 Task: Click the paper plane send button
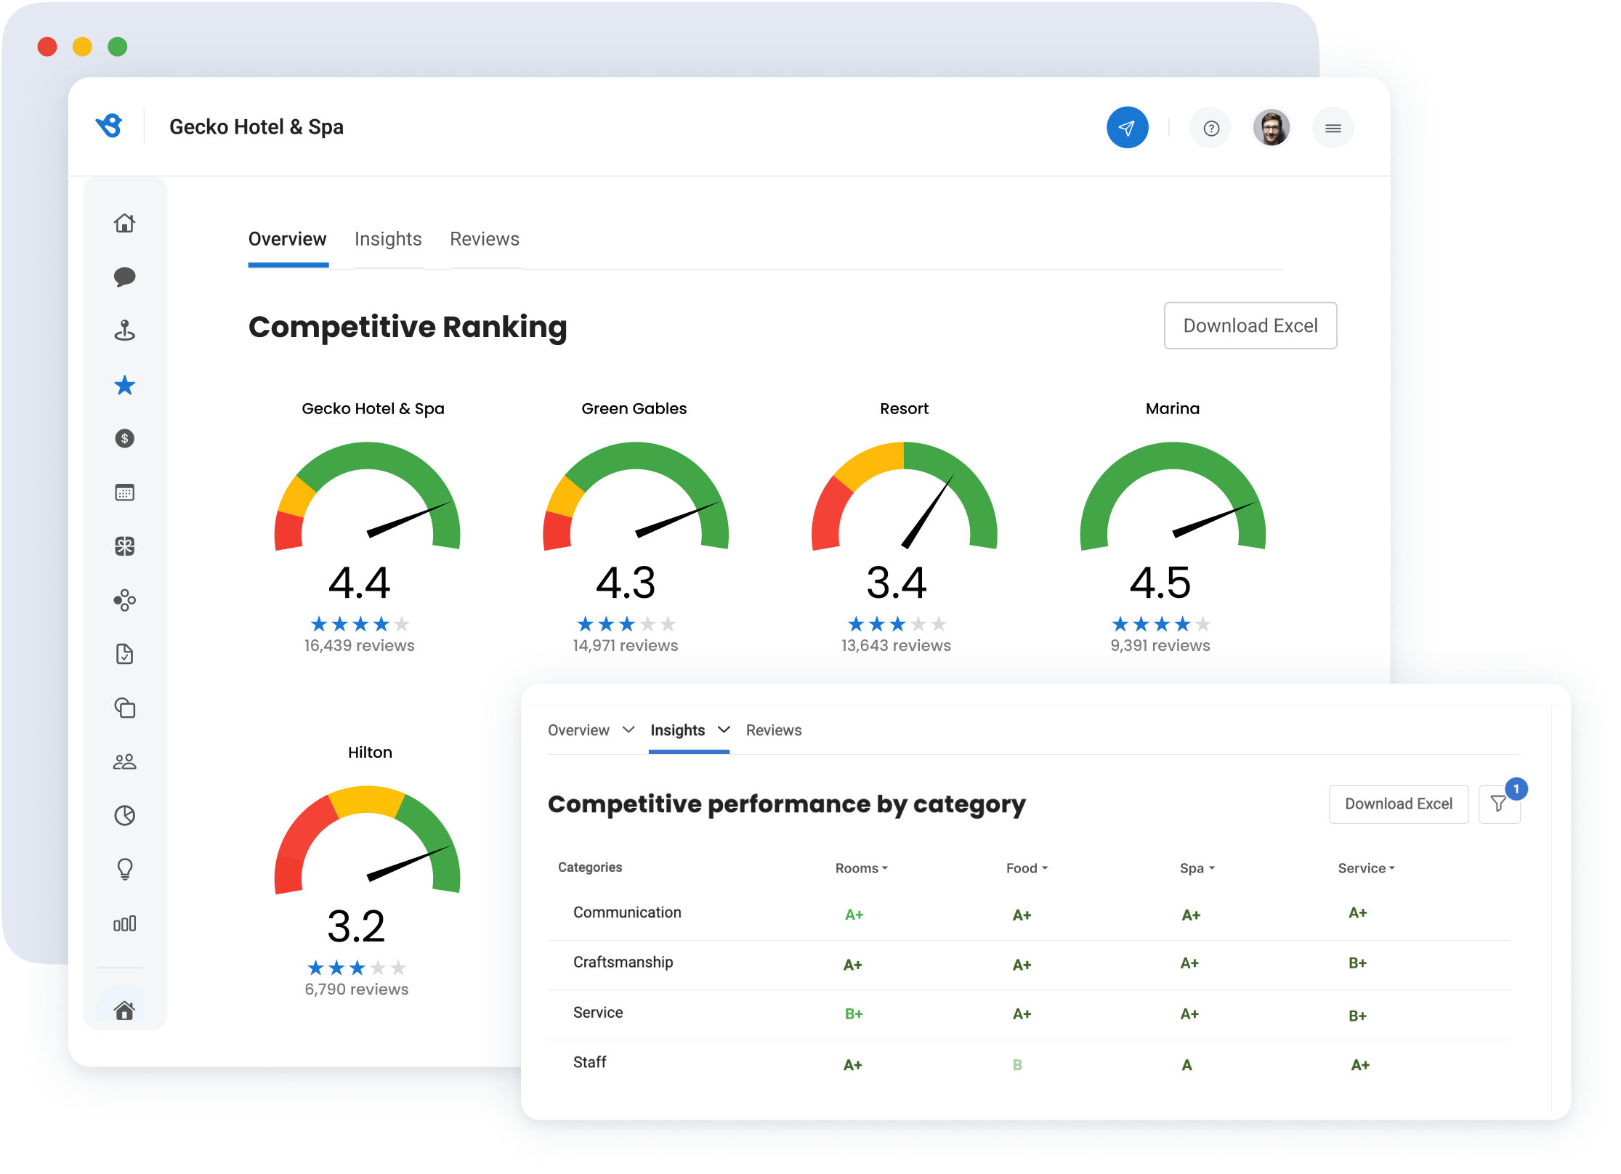coord(1127,128)
